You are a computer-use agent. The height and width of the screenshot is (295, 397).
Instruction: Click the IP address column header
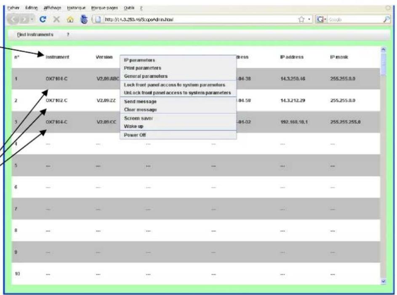[292, 57]
